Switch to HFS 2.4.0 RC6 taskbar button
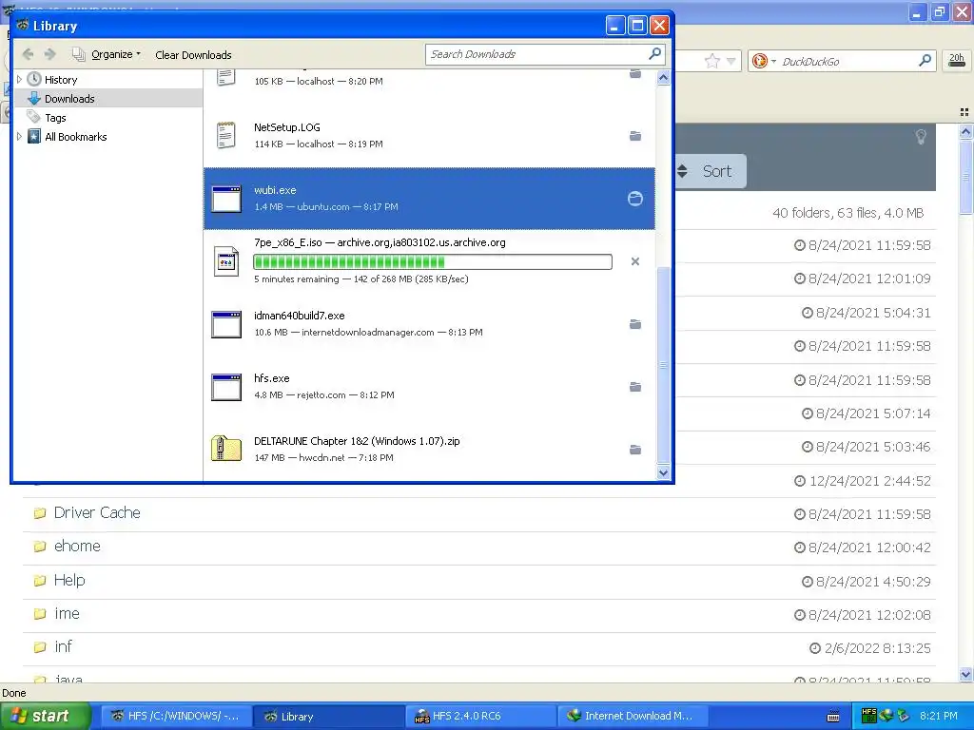The image size is (974, 730). [480, 717]
